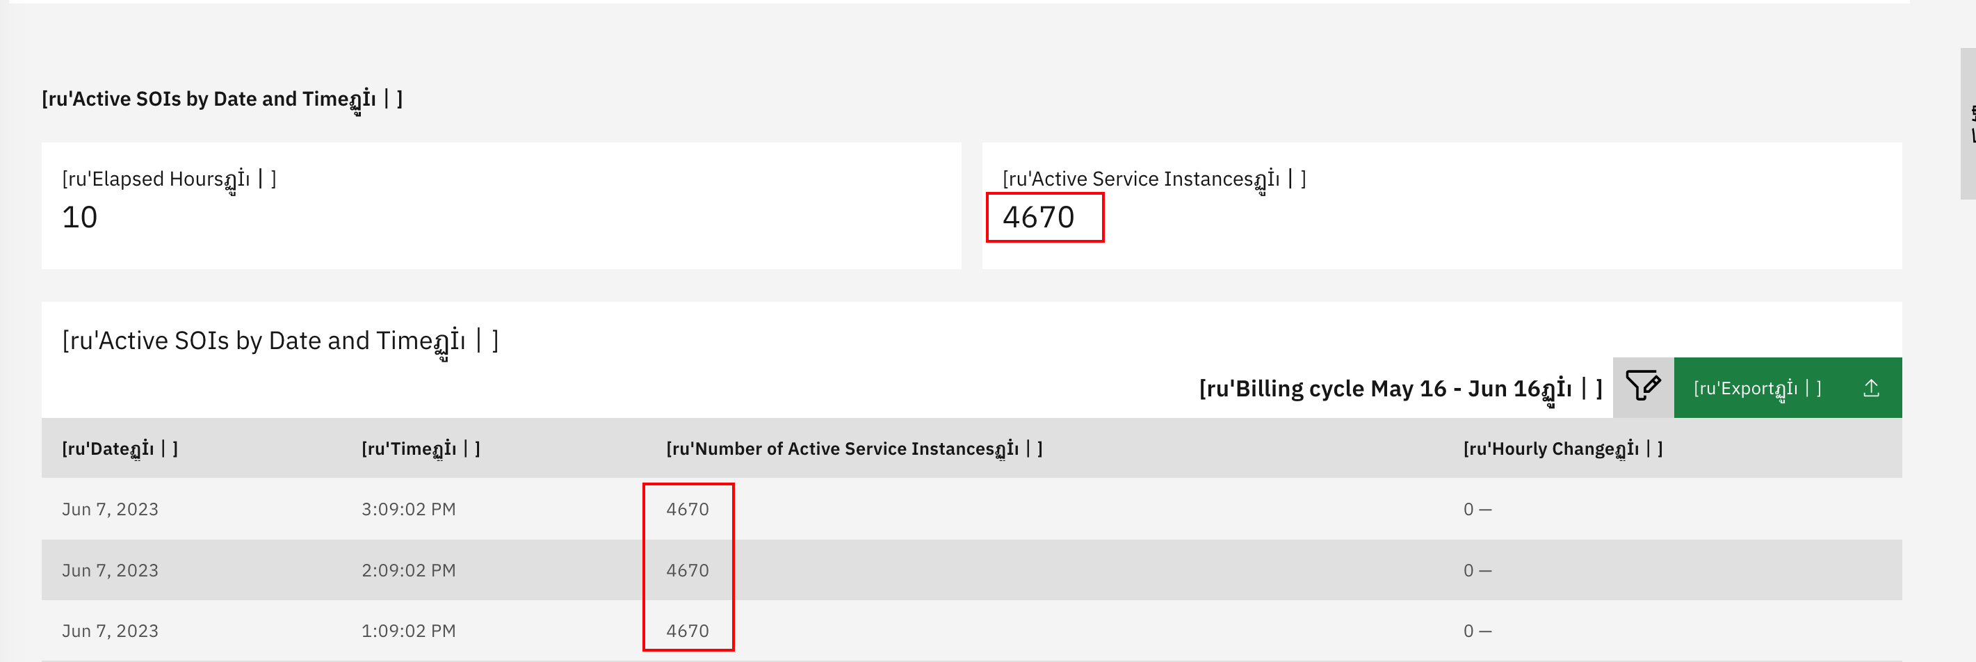Expand the Active SOIs by Date table options
Screen dimensions: 1976x662
(282, 340)
